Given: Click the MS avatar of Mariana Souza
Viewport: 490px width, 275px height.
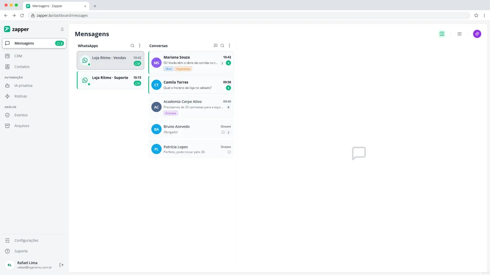Looking at the screenshot, I should (156, 63).
